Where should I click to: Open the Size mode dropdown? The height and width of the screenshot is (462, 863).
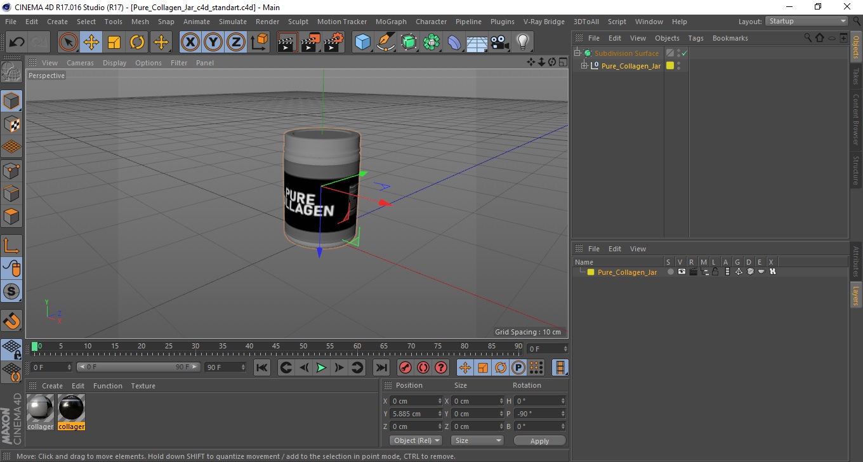click(x=477, y=440)
